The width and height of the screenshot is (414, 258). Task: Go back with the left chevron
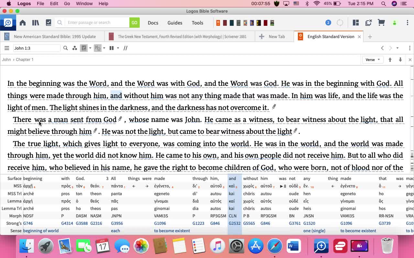382,48
